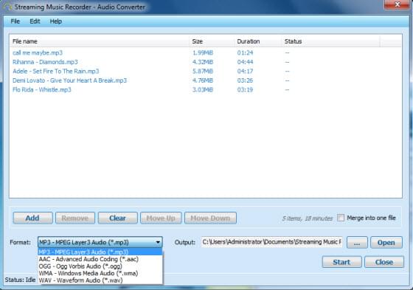Click the 03:26 duration cell

tap(245, 80)
